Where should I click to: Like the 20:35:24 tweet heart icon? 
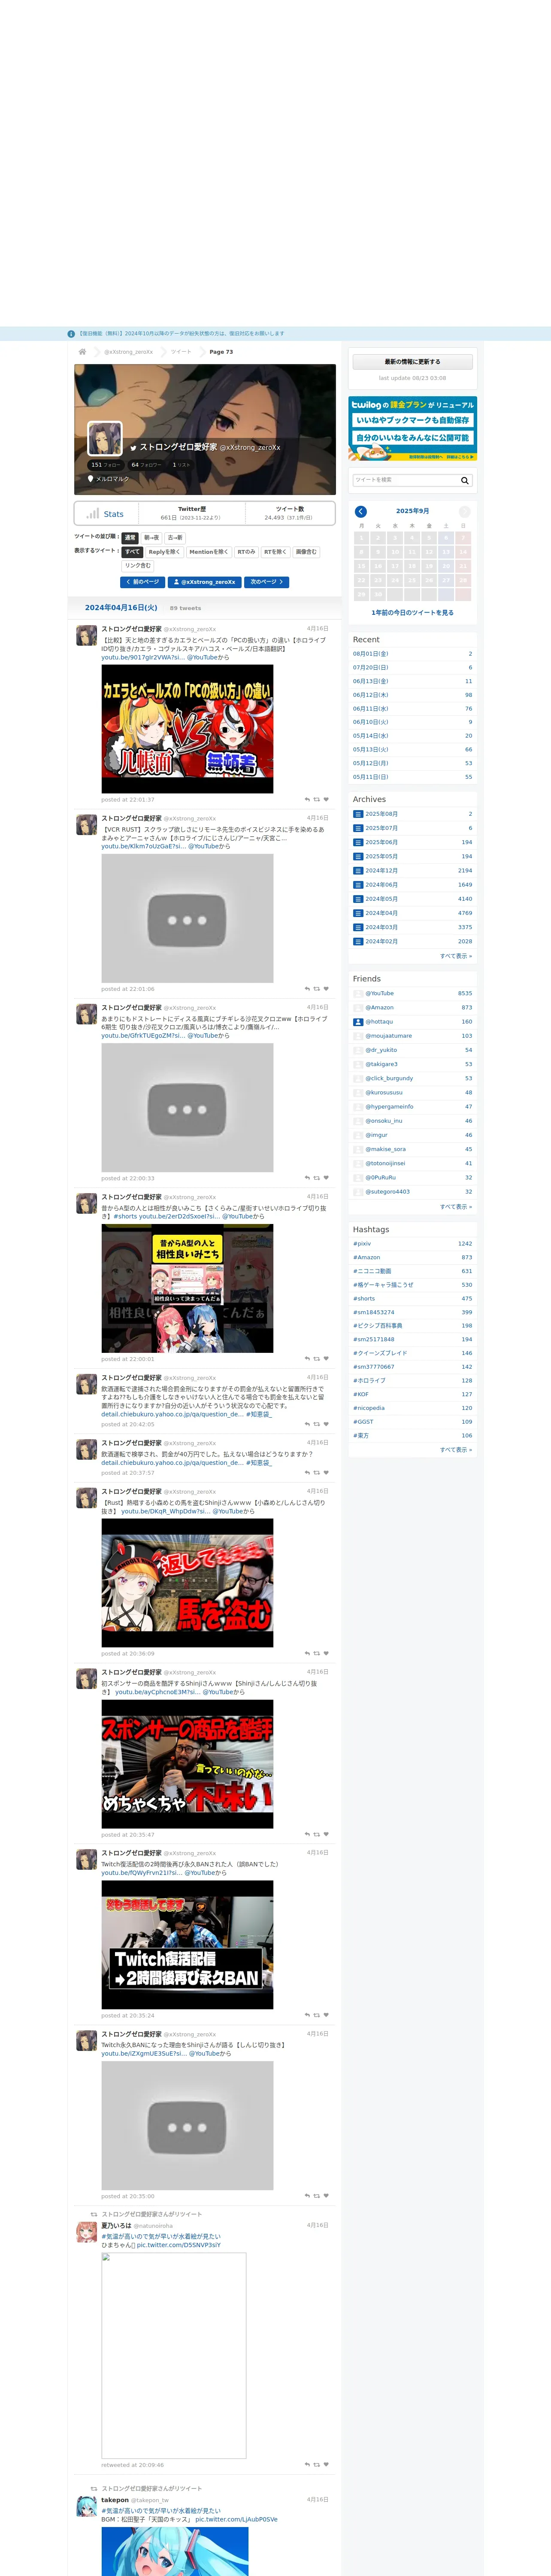coord(326,2015)
